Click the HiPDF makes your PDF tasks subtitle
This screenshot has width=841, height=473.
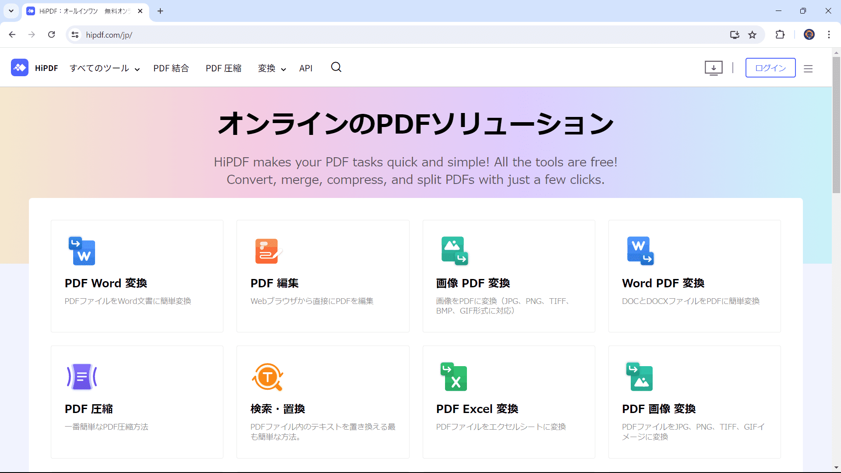(416, 171)
